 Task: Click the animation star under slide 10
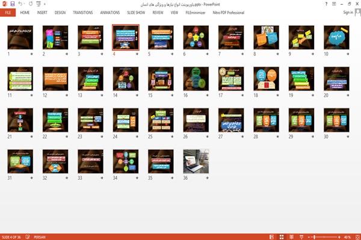348,54
